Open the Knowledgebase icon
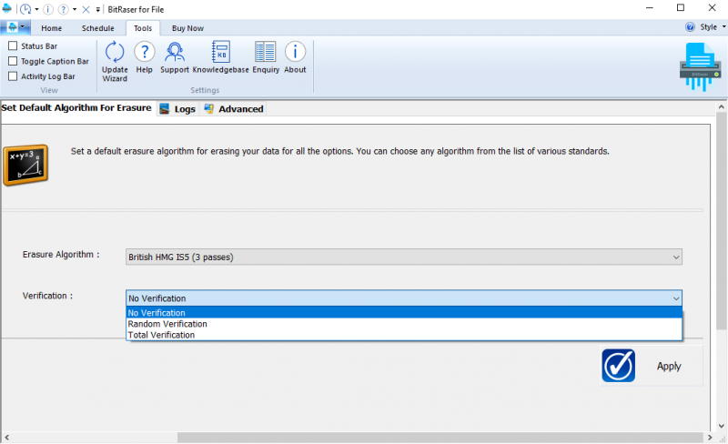Viewport: 728px width, 444px height. click(220, 52)
